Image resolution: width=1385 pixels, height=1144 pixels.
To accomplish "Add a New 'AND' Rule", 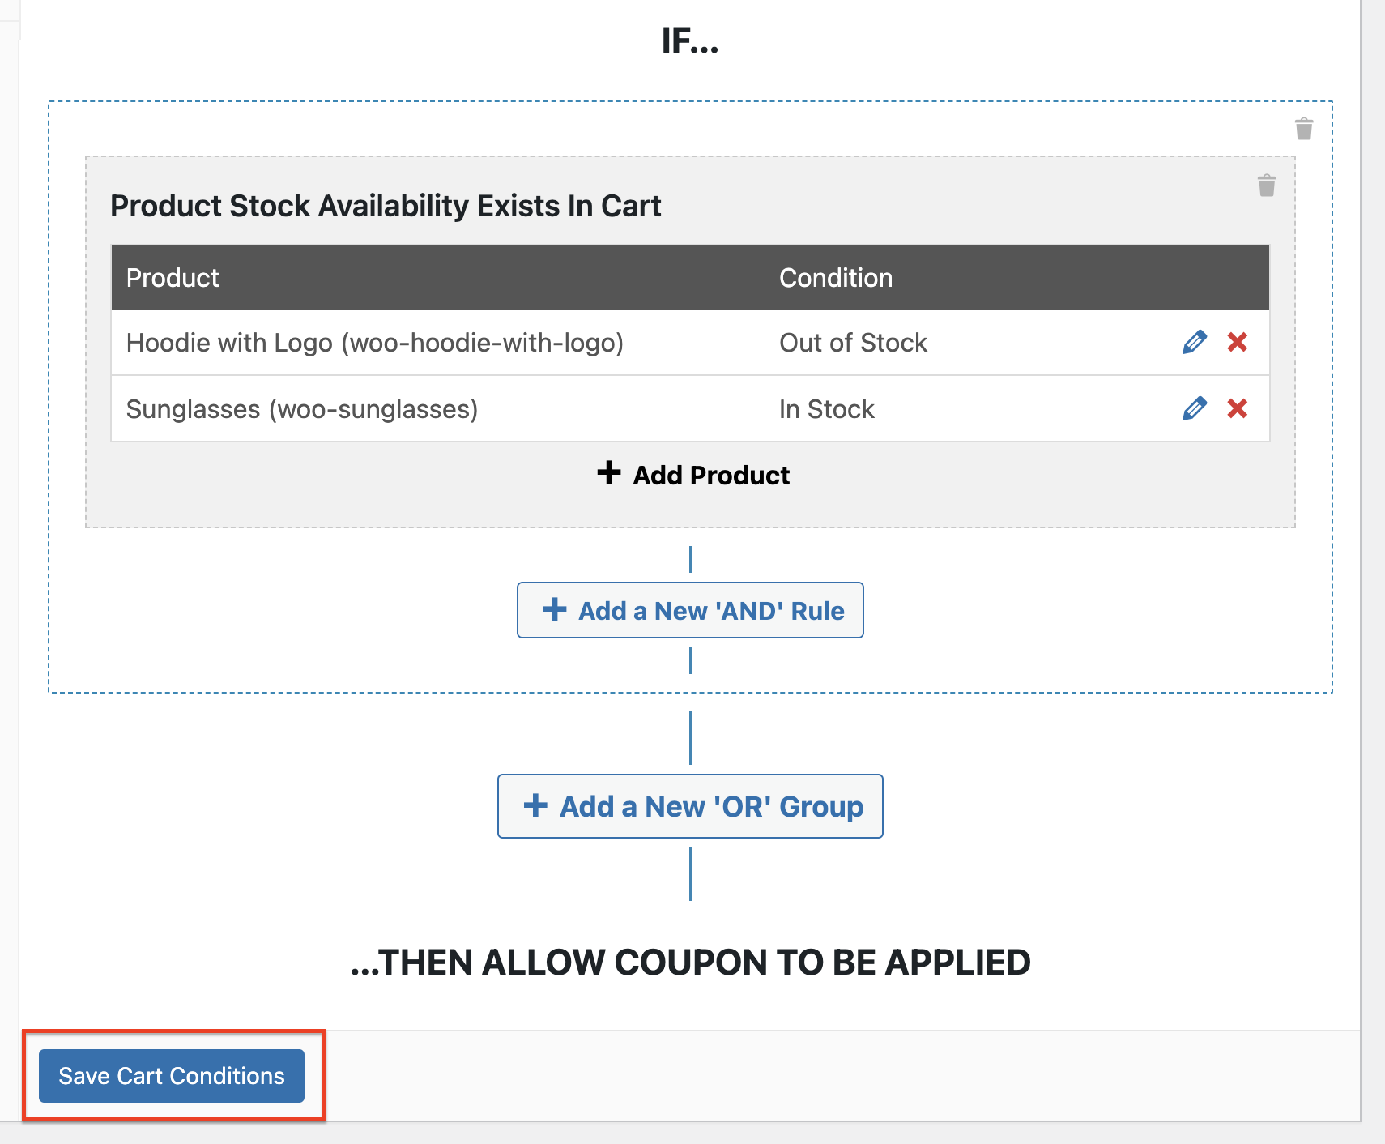I will (x=690, y=610).
